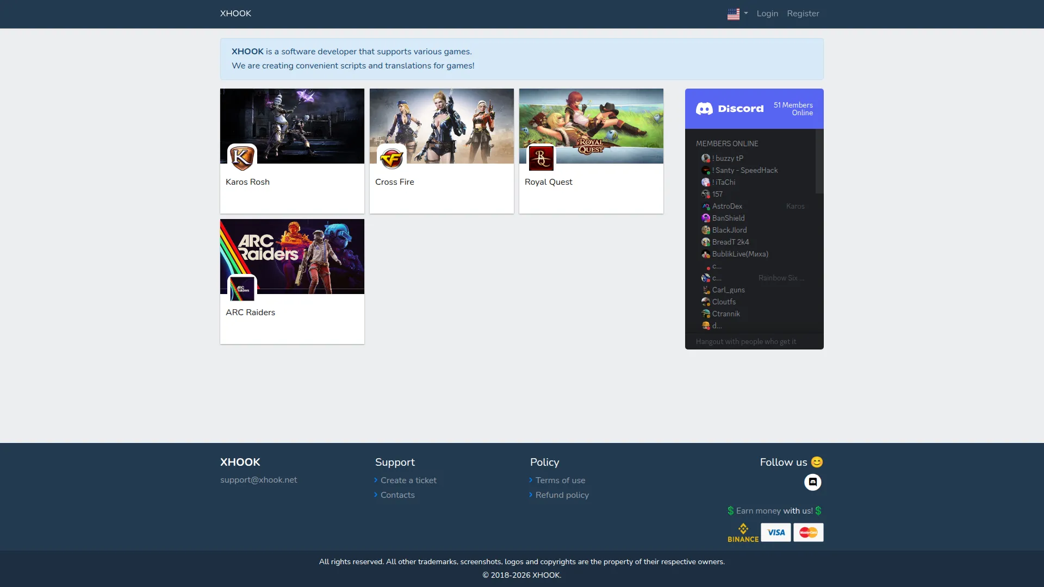This screenshot has height=587, width=1044.
Task: Go to XHOOK home in navbar
Action: coord(235,14)
